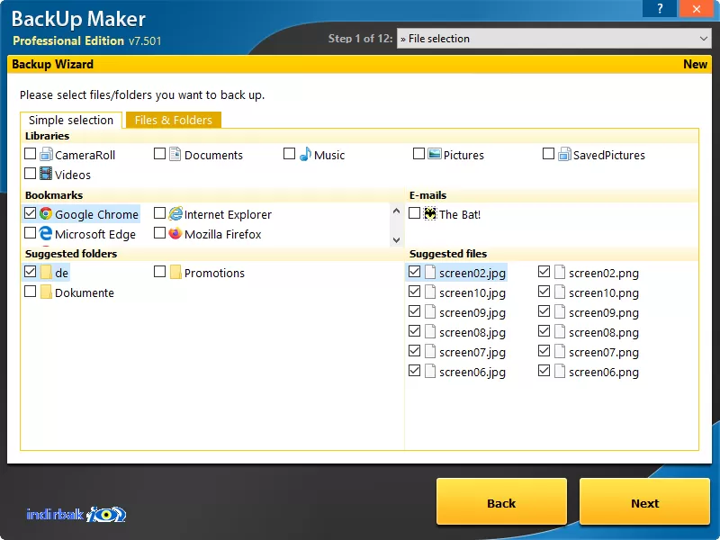Select the Videos library label
This screenshot has width=720, height=540.
tap(73, 175)
